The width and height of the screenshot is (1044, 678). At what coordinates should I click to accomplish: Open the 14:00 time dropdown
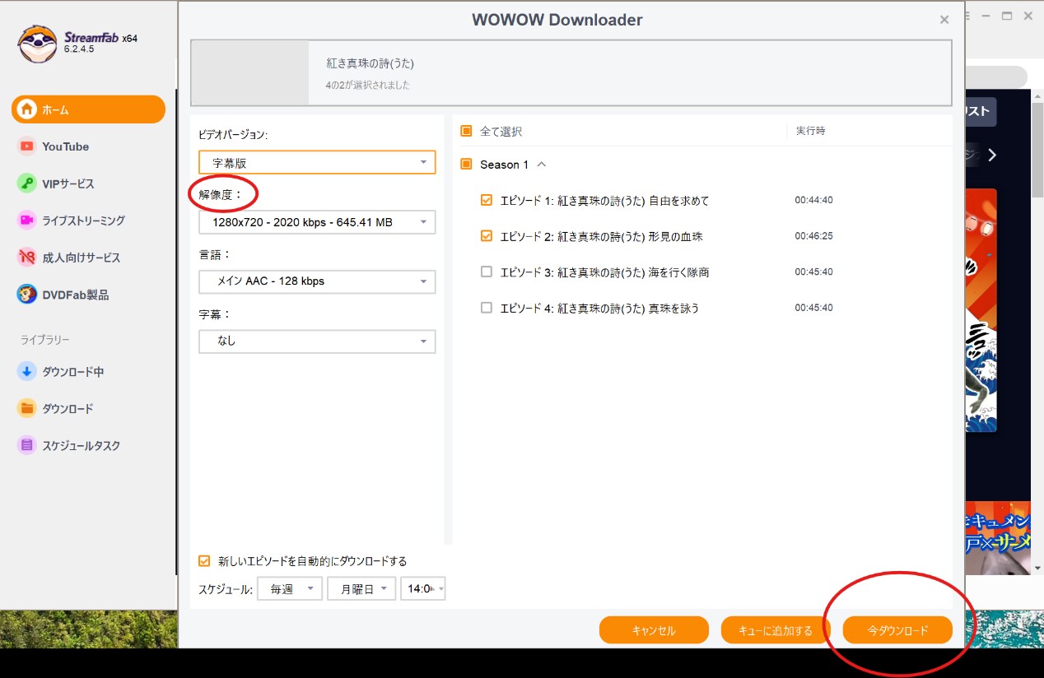point(423,588)
